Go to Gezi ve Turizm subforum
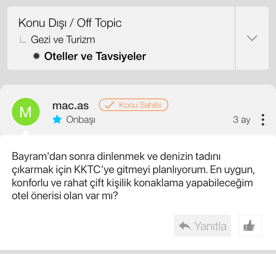The width and height of the screenshot is (276, 254). click(63, 40)
